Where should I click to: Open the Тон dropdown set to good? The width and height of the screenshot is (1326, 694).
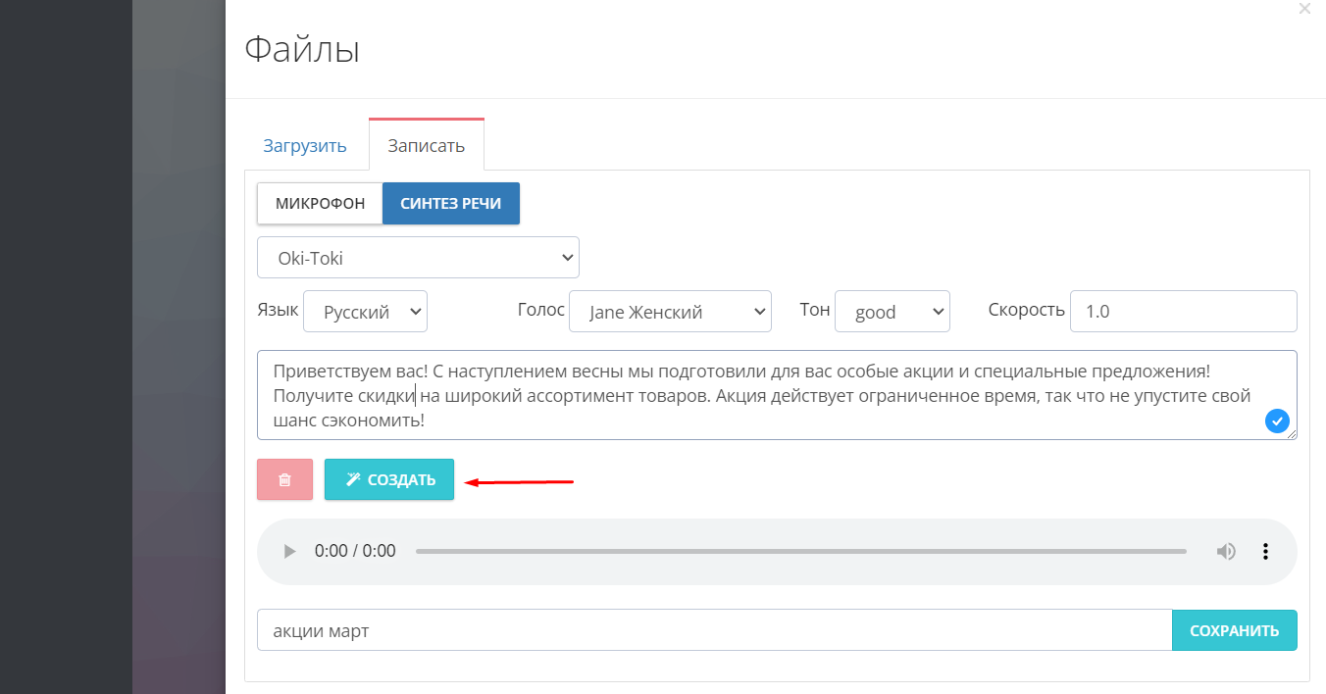point(892,312)
